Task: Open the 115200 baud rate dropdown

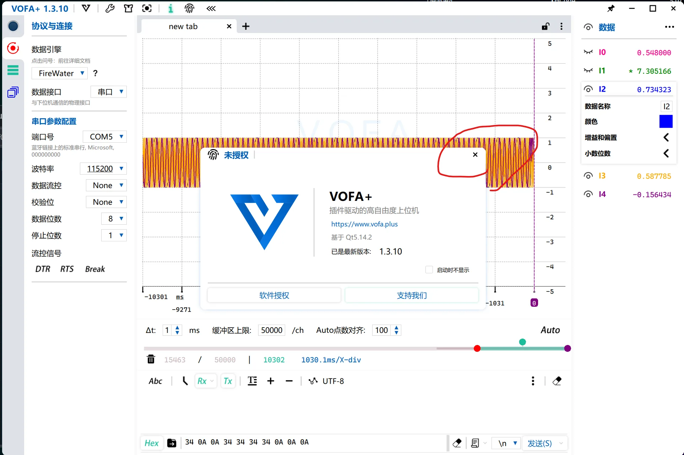Action: pyautogui.click(x=103, y=169)
